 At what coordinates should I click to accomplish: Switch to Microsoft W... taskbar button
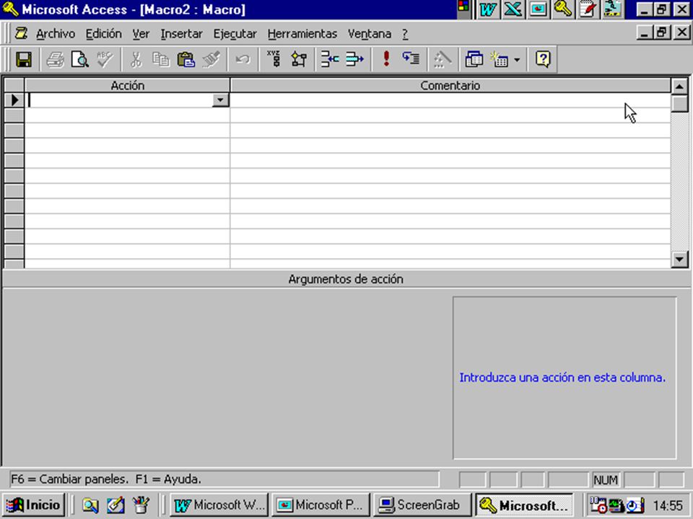pos(219,505)
